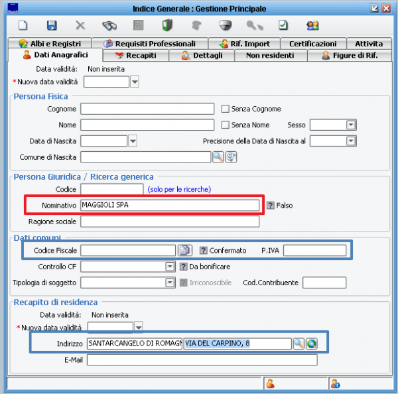398x394 pixels.
Task: Click the copy icon beside Codice Fiscale field
Action: [x=185, y=250]
